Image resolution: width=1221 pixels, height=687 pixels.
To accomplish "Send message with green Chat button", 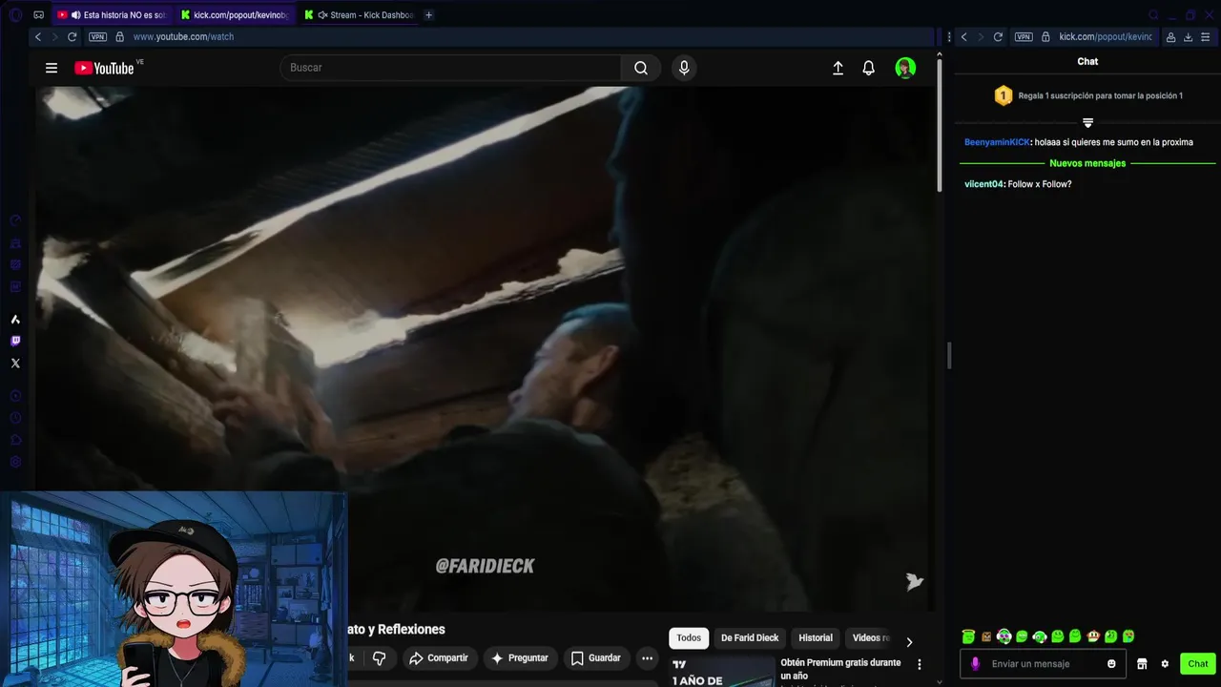I will (x=1198, y=664).
